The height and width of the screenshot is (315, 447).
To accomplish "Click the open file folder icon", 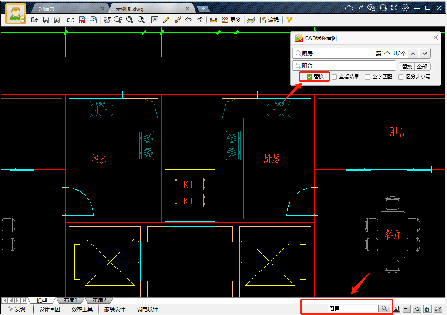I will [x=35, y=20].
